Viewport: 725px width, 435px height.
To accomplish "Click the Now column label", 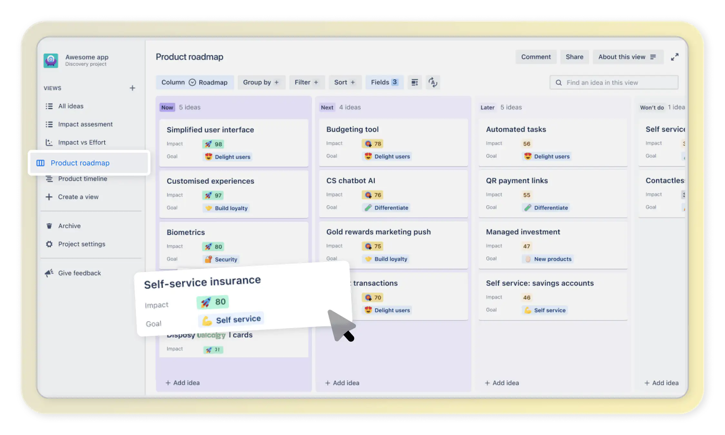I will (x=167, y=107).
